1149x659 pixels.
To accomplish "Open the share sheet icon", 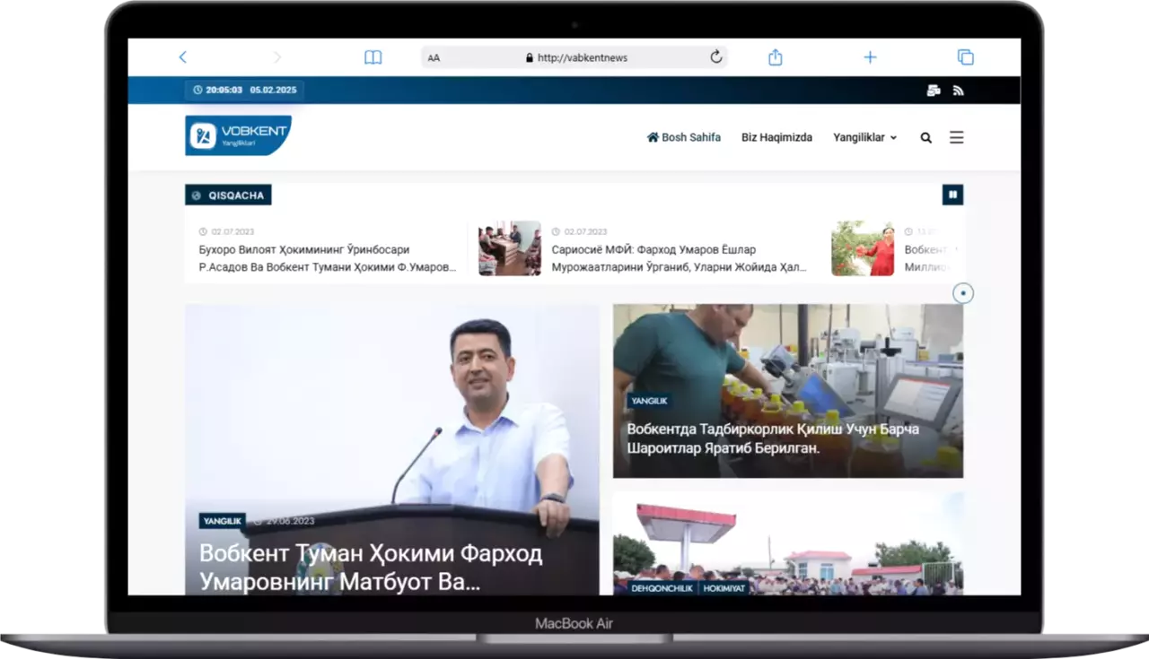I will point(776,57).
